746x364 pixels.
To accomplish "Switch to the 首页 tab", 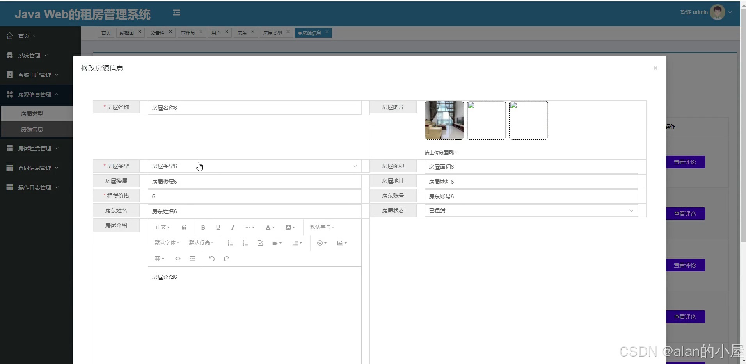I will point(106,33).
